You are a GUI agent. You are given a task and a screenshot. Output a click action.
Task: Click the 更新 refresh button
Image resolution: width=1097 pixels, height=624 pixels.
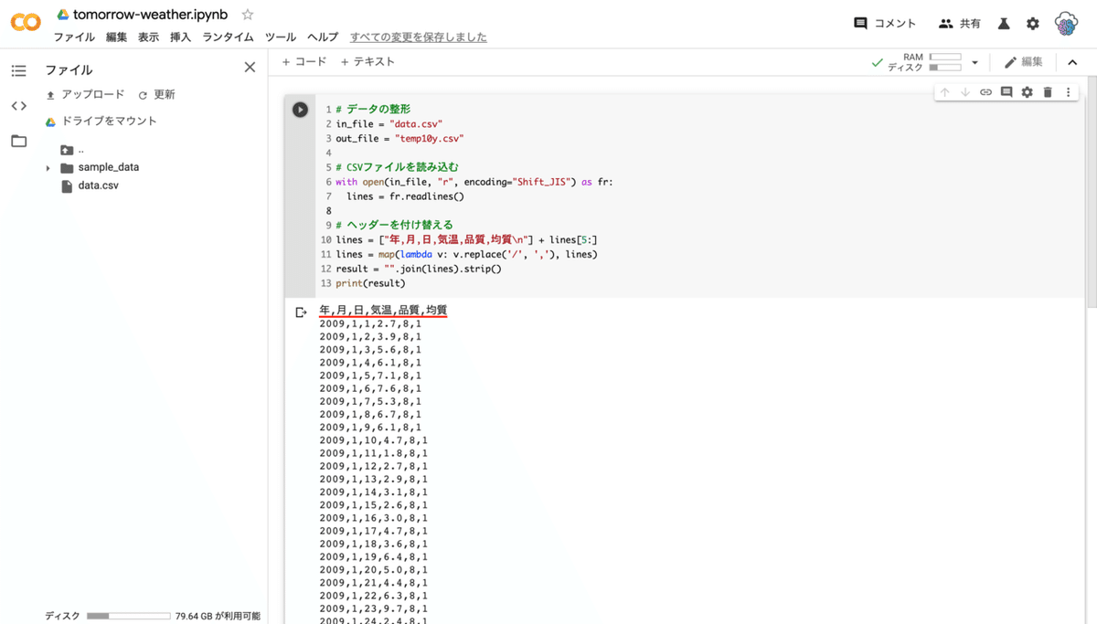click(x=156, y=95)
